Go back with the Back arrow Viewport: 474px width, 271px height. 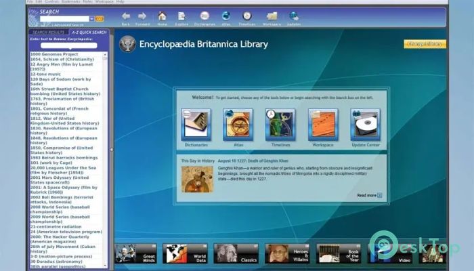[x=125, y=16]
